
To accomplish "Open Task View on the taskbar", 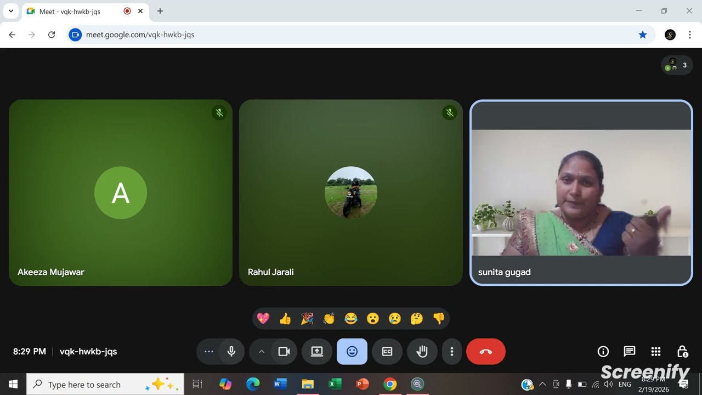I will tap(197, 384).
